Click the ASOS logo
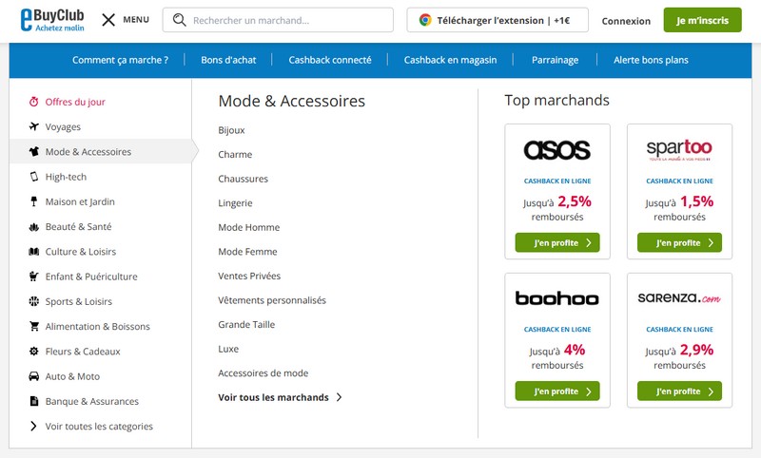 point(557,150)
